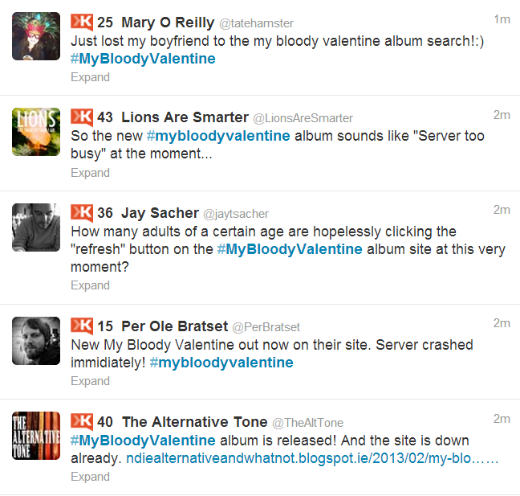Open the Lions Are Smarter avatar image
The width and height of the screenshot is (520, 496).
tap(36, 131)
